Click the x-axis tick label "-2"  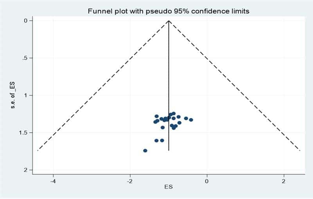tap(130, 180)
